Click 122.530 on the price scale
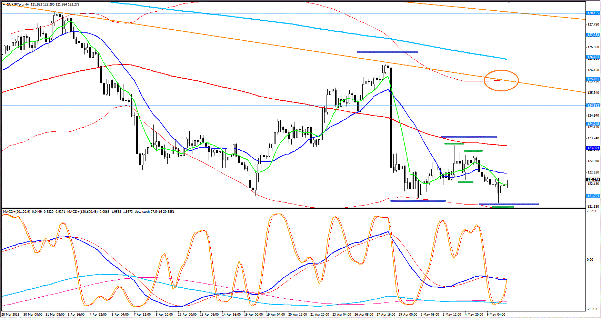Viewport: 601px width, 318px height. coord(593,172)
